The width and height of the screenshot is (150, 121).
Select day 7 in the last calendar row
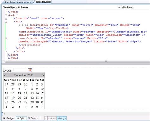coord(42,107)
